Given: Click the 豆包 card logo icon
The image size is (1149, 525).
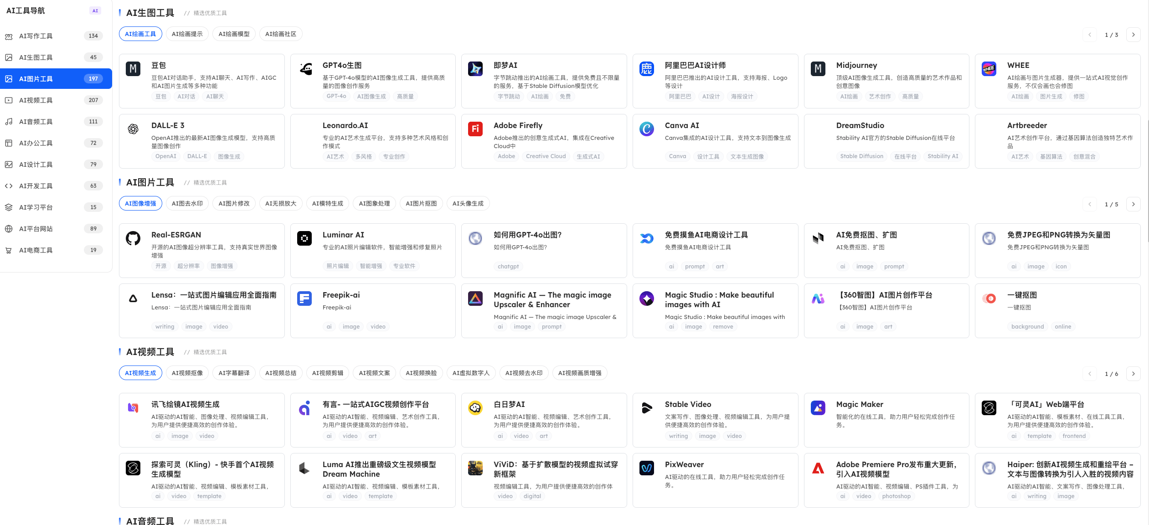Looking at the screenshot, I should point(133,69).
